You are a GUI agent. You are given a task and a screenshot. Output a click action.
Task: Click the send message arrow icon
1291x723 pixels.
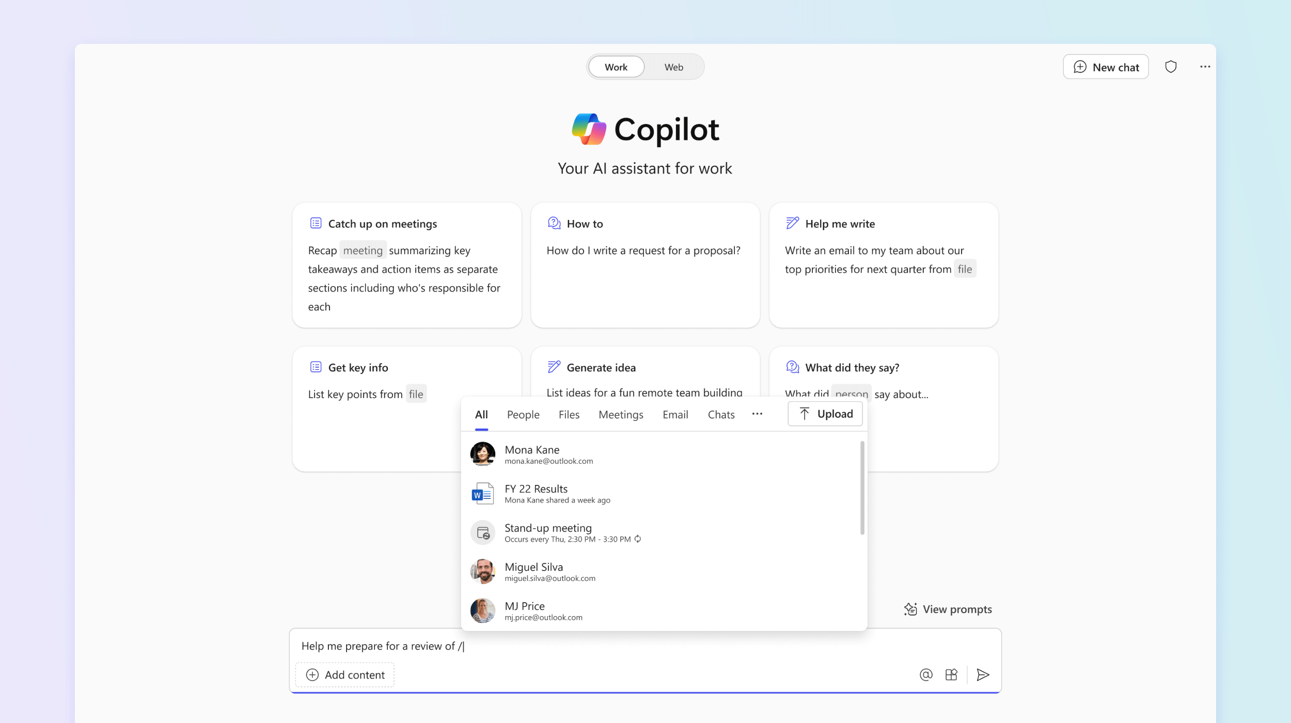[x=982, y=674]
